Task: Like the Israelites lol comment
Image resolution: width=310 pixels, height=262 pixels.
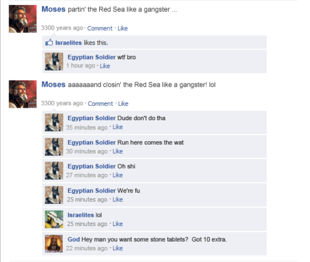Action: click(118, 224)
